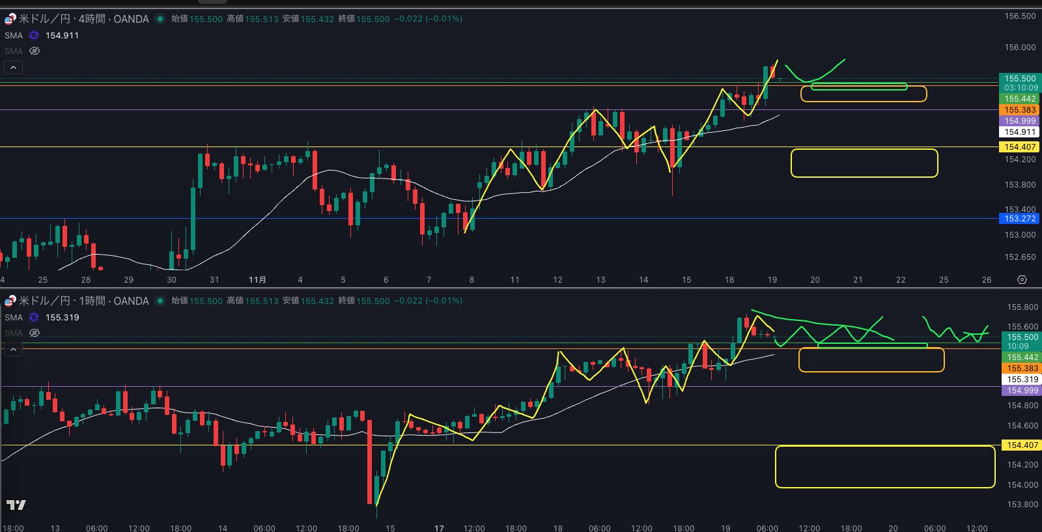1042x532 pixels.
Task: Click the yellow 154.407 price label on the upper chart
Action: pyautogui.click(x=1020, y=147)
